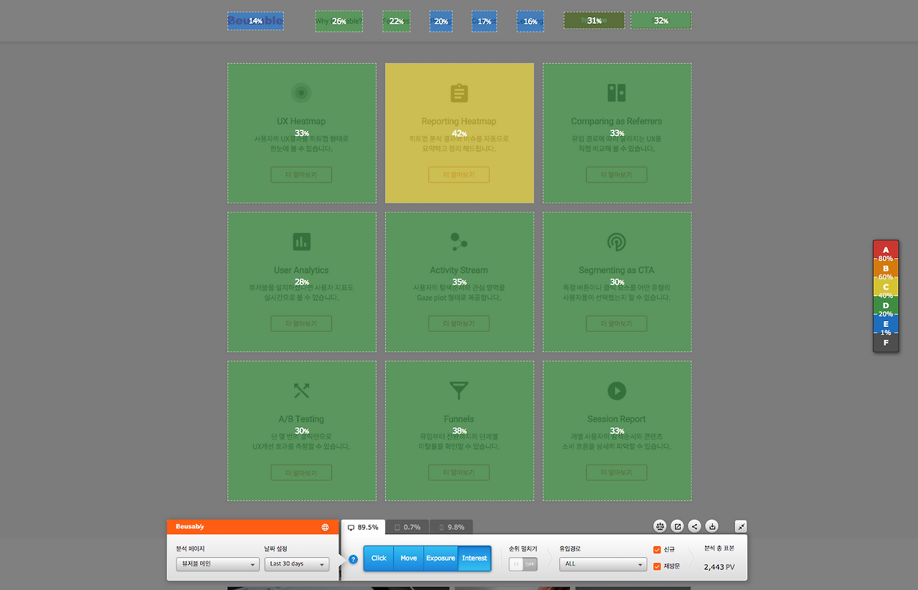Screen dimensions: 918x590
Task: Click the gray F grade legend swatch
Action: [886, 343]
